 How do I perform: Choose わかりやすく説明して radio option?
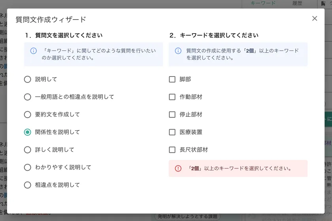click(27, 167)
